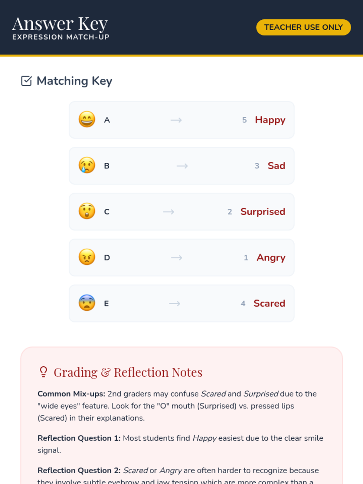Click the lightbulb icon by Grading Notes

pyautogui.click(x=44, y=372)
